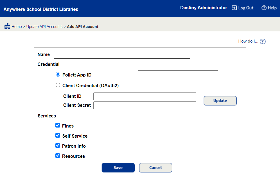Click the Client ID input field

144,96
